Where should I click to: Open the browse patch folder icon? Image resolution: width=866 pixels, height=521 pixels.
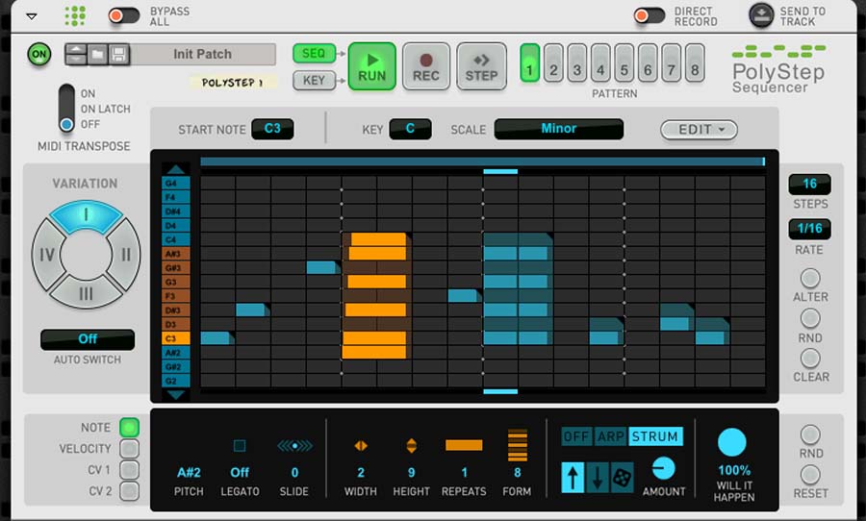[x=97, y=54]
